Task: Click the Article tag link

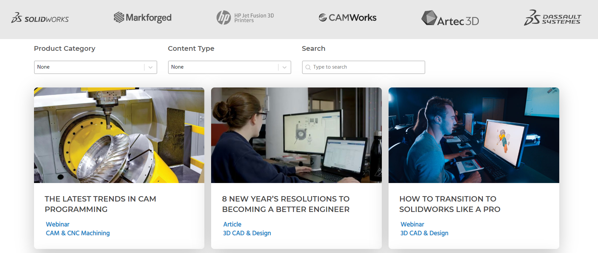Action: (232, 224)
